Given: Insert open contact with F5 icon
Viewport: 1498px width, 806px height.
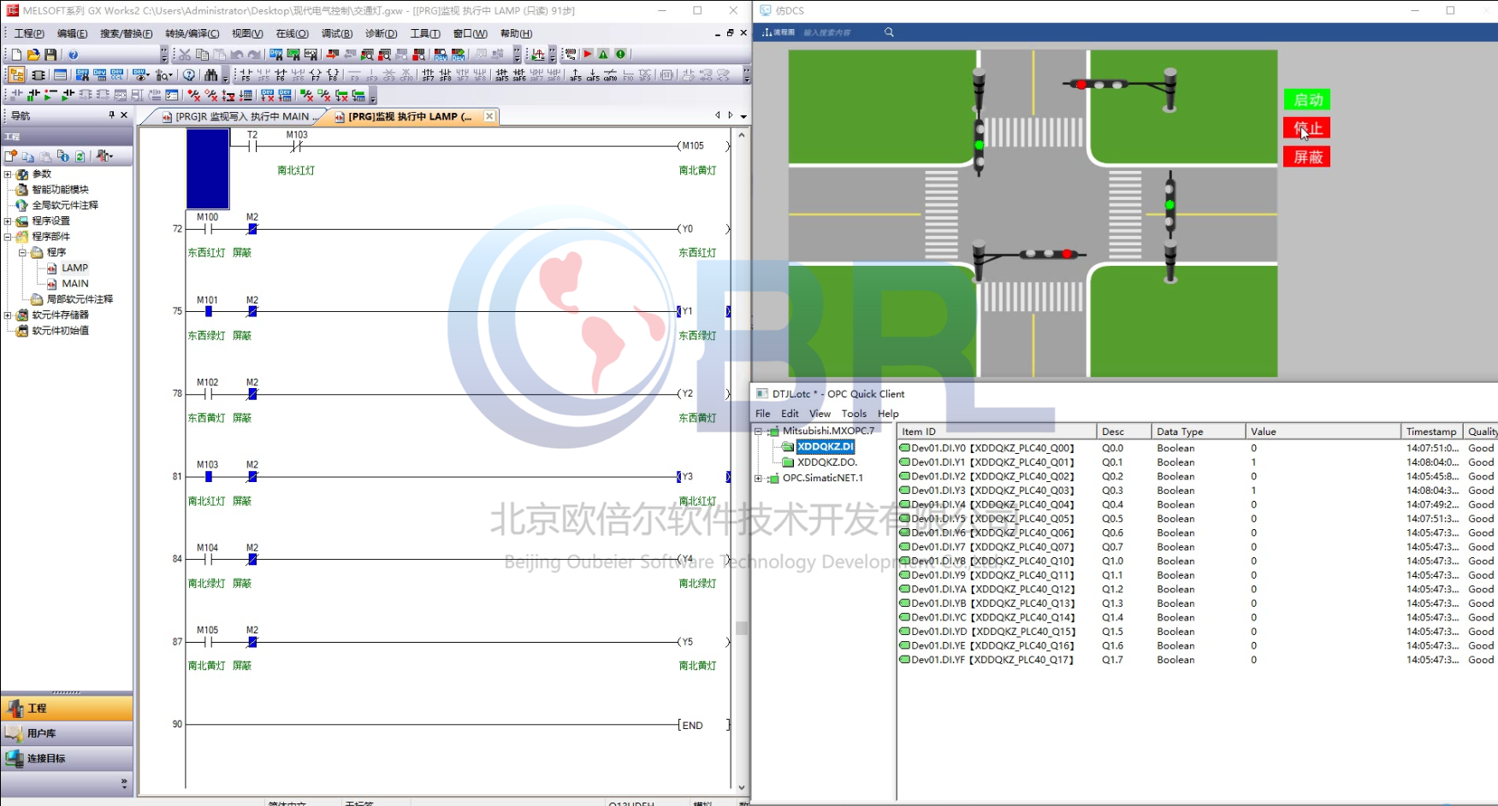Looking at the screenshot, I should tap(246, 75).
